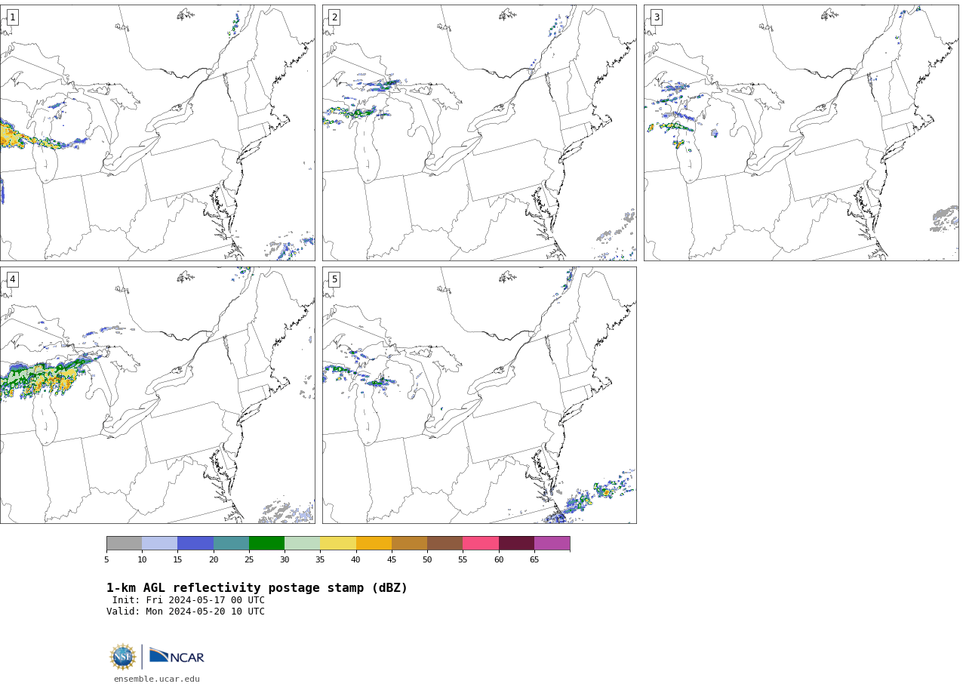Click the plot title '1-km AGL reflectivity postage stamp (dBZ)'
Image resolution: width=966 pixels, height=687 pixels.
[x=257, y=588]
